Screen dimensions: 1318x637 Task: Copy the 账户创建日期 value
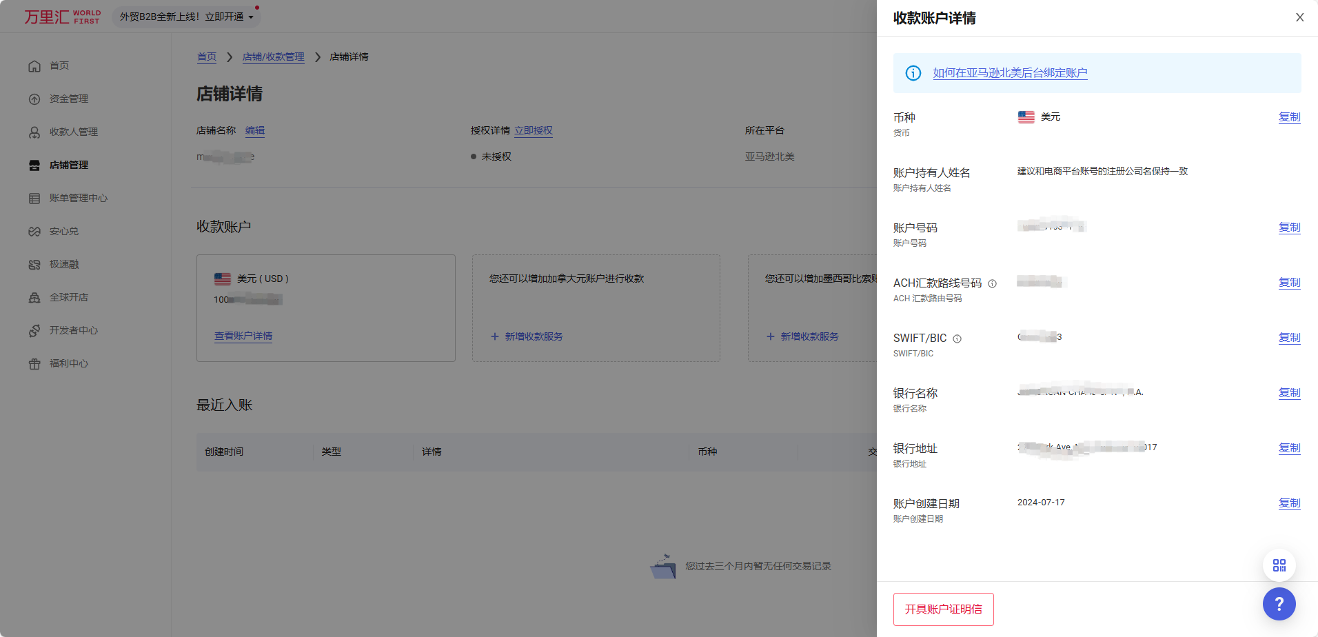1289,503
